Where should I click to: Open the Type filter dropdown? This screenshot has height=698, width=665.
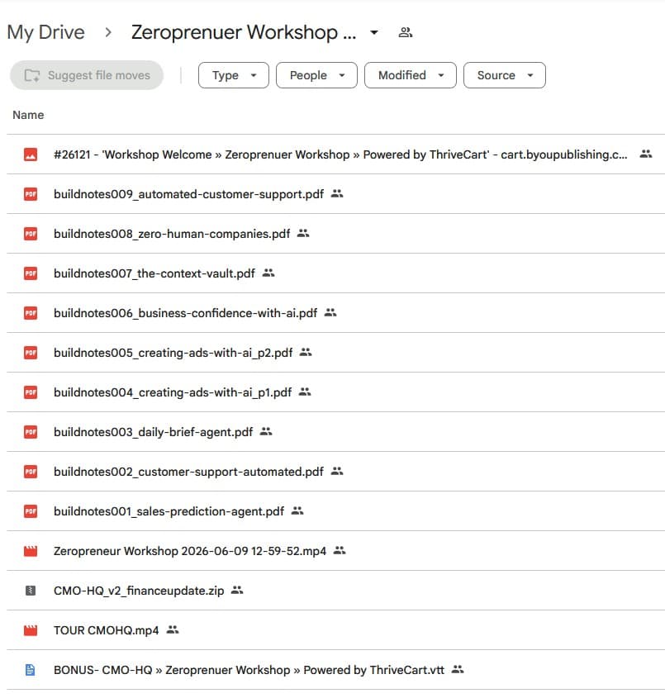coord(234,75)
